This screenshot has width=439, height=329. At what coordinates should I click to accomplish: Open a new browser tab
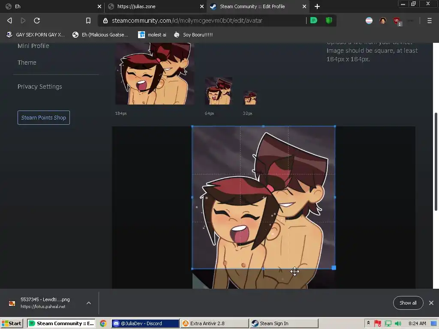pos(317,6)
